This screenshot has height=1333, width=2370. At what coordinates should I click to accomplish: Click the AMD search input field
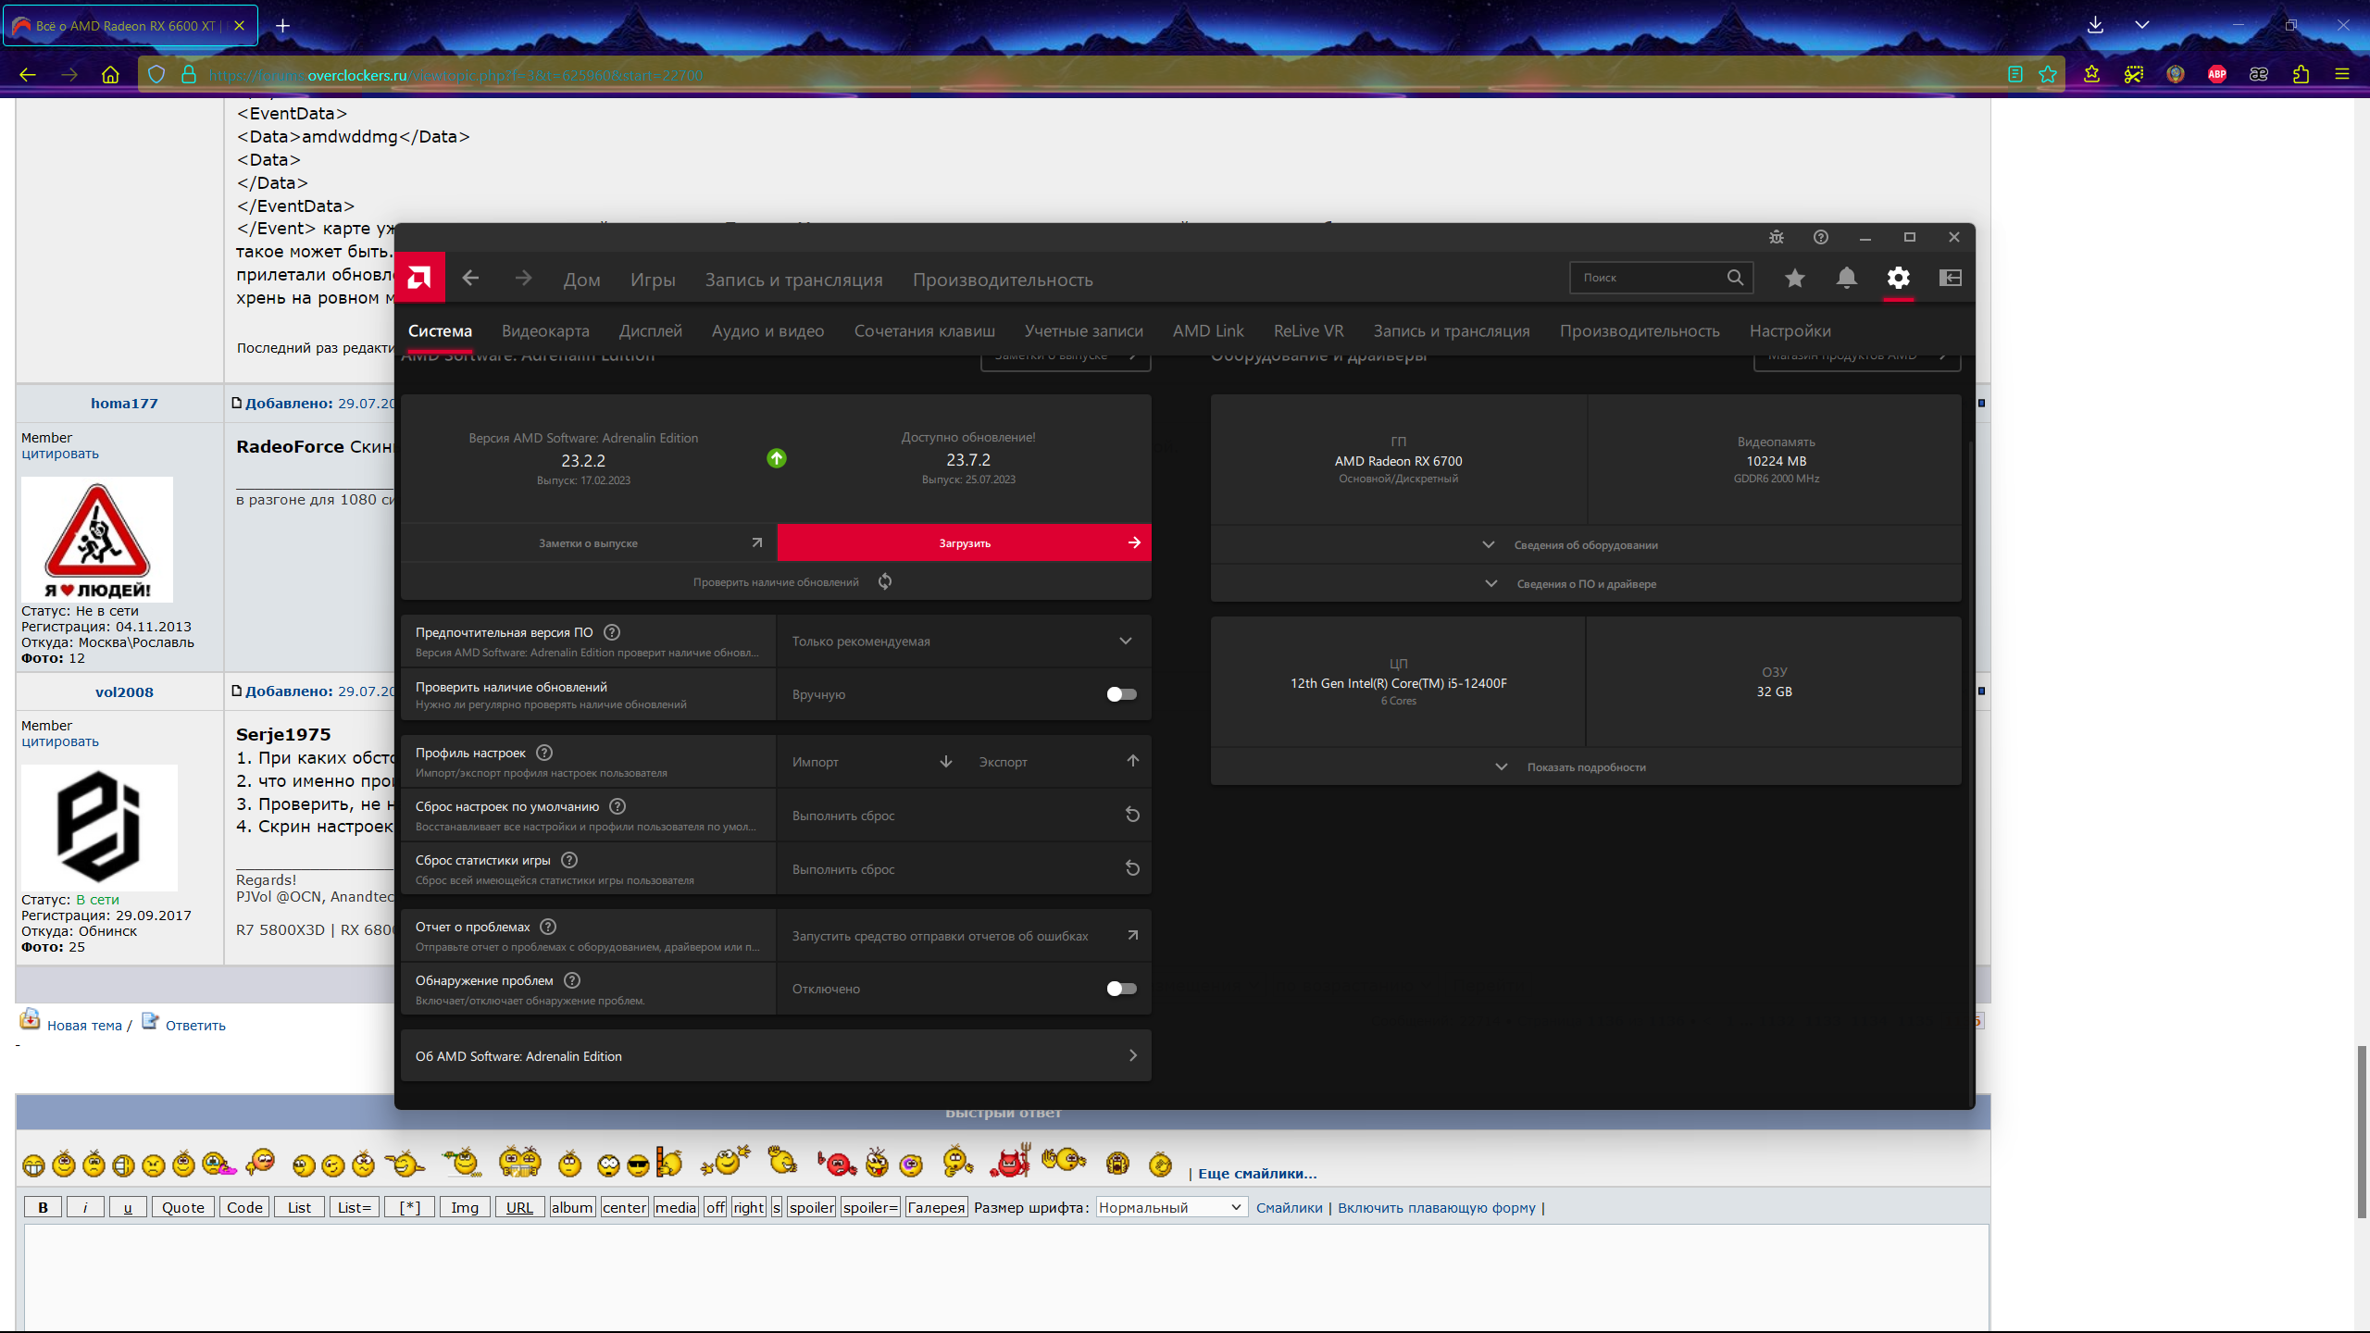1648,278
